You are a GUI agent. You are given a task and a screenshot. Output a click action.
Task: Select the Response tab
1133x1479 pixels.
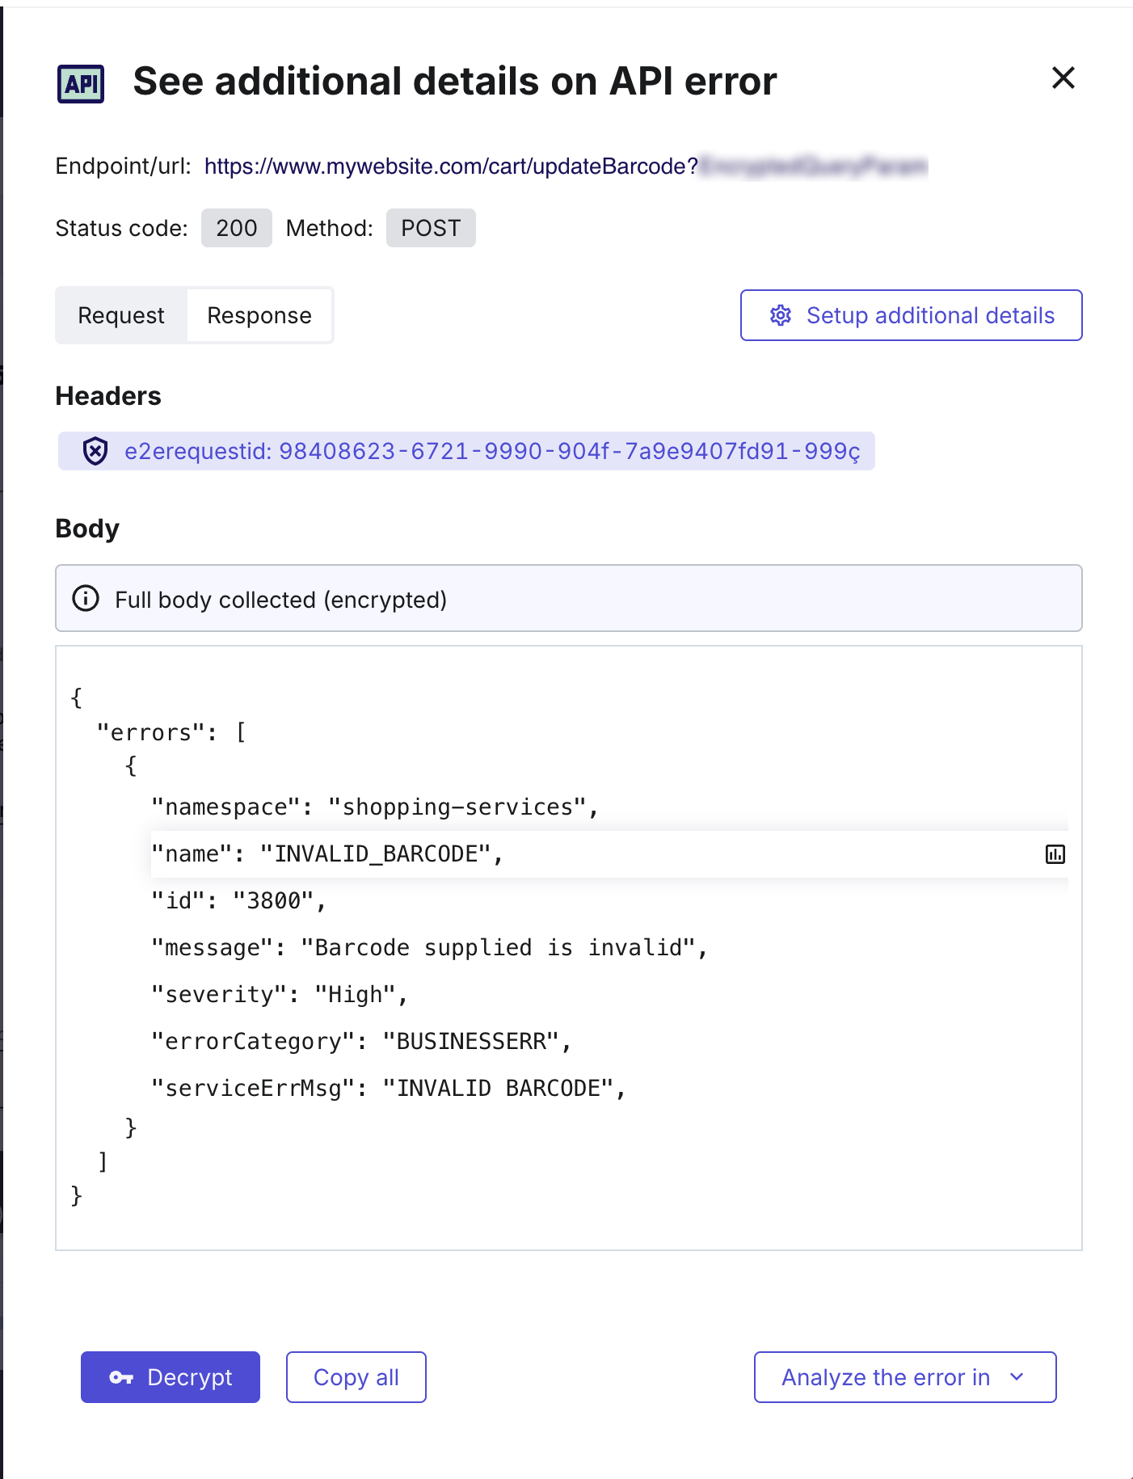click(x=259, y=315)
